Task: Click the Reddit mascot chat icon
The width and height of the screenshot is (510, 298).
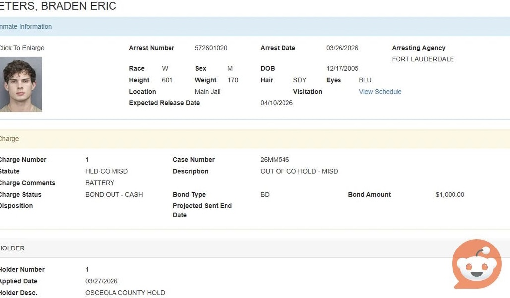Action: [476, 264]
